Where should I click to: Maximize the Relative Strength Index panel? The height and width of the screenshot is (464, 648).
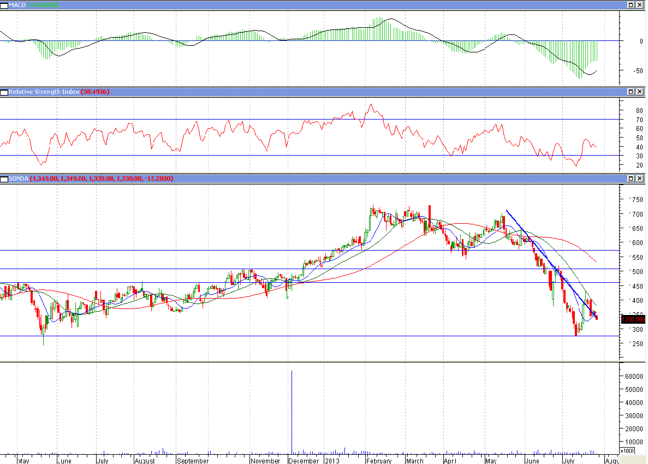click(630, 92)
